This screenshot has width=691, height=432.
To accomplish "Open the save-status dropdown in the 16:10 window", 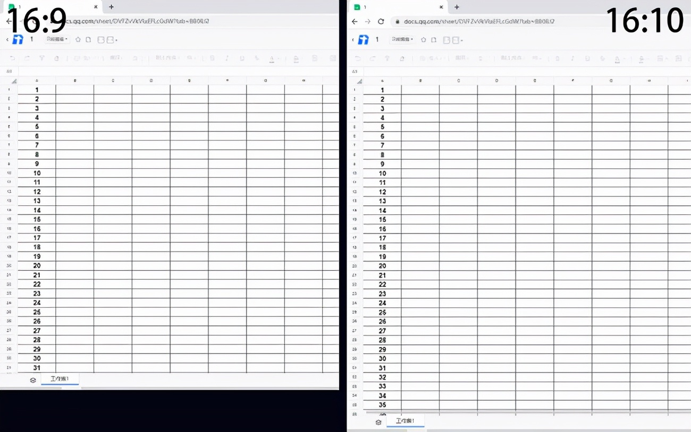I will pyautogui.click(x=402, y=40).
